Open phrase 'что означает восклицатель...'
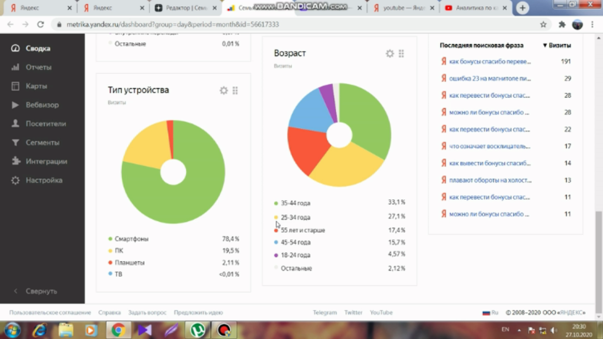 pos(490,146)
